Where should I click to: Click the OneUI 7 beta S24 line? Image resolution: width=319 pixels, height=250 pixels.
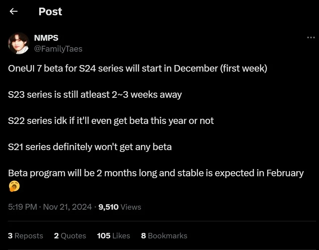coord(137,69)
